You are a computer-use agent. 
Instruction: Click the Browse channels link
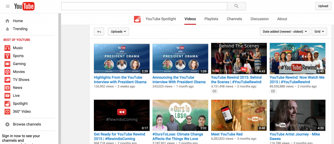click(x=27, y=124)
